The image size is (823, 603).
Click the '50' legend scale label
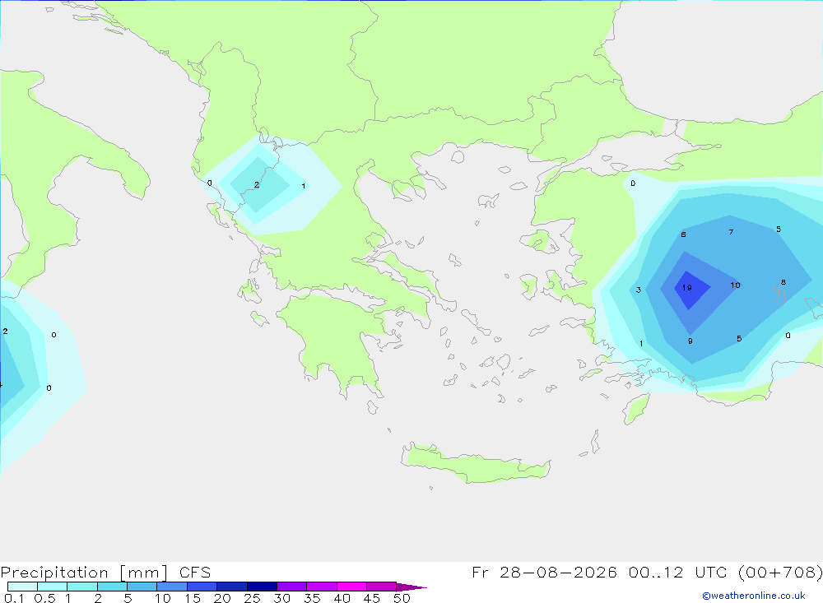402,598
